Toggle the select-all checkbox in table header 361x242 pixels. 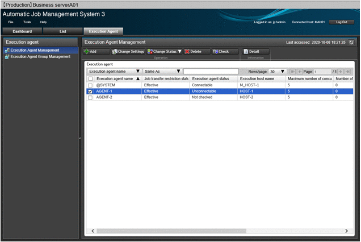tap(90, 79)
